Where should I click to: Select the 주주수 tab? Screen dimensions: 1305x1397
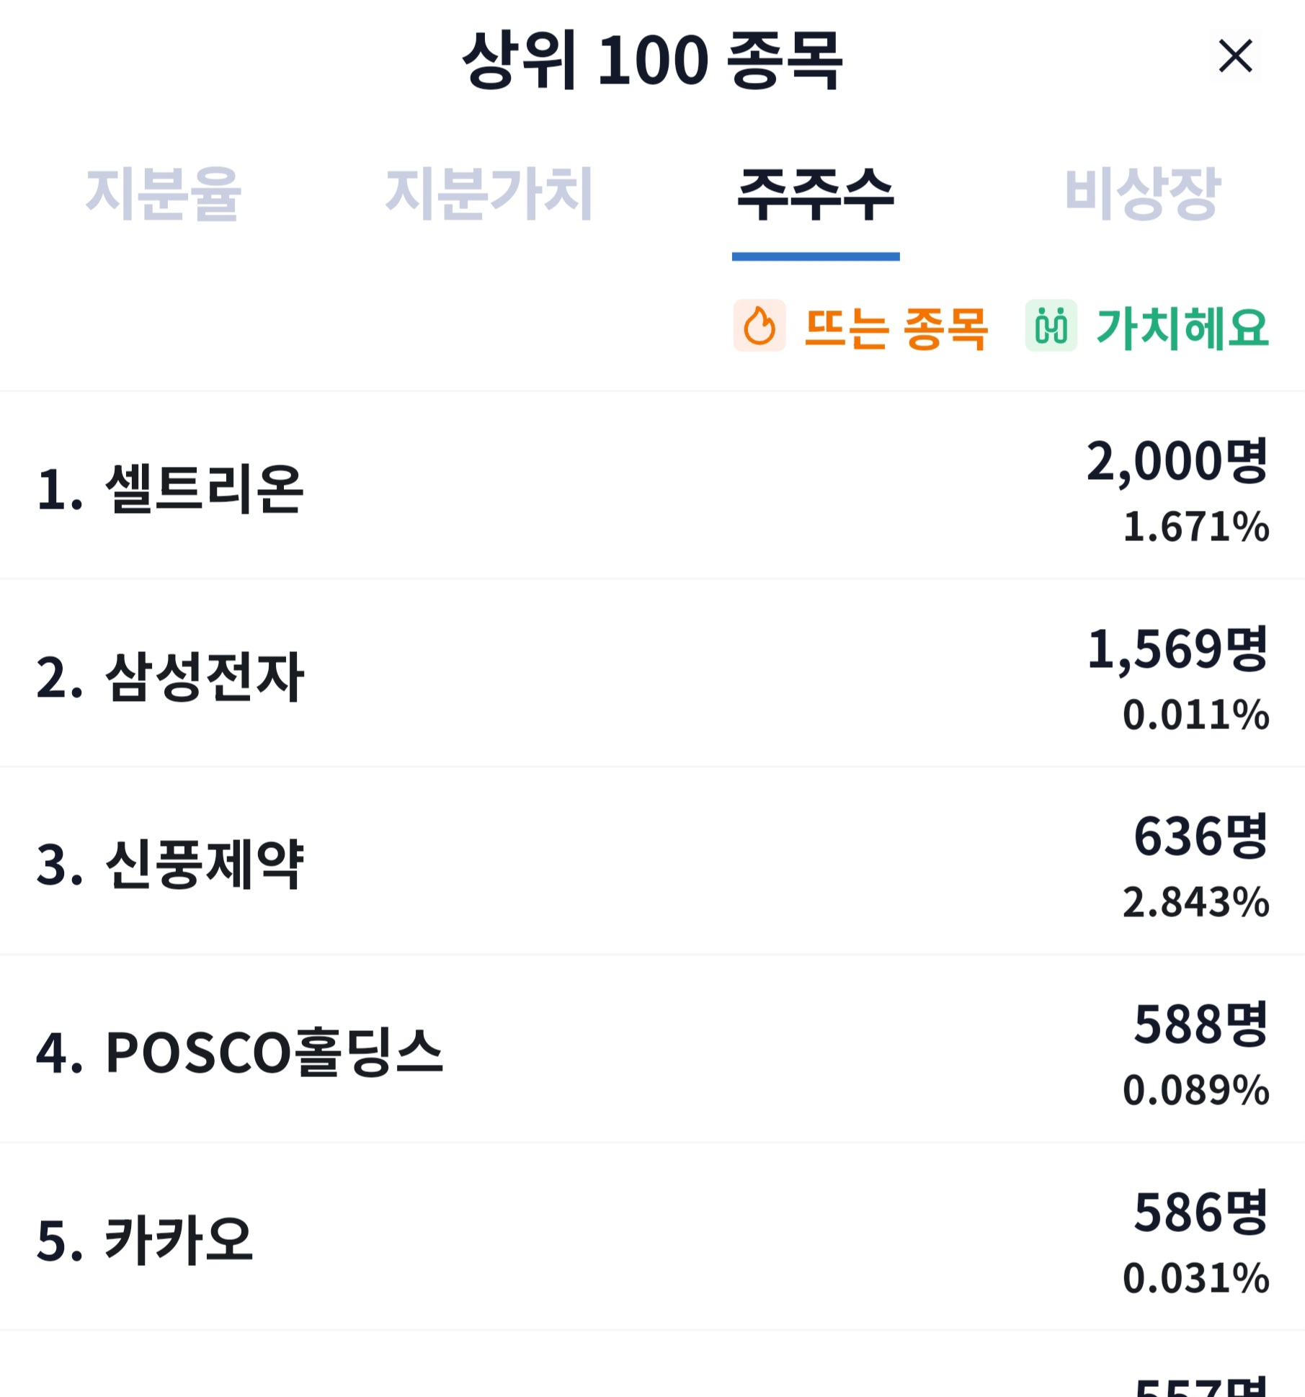point(816,193)
